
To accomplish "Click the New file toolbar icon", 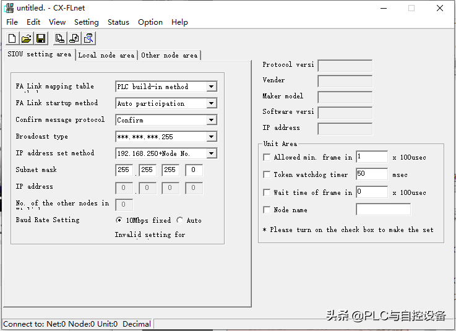I will 12,39.
